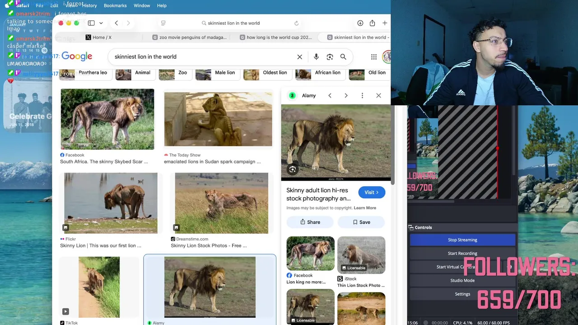Click the Google logo
The height and width of the screenshot is (325, 578).
click(77, 56)
